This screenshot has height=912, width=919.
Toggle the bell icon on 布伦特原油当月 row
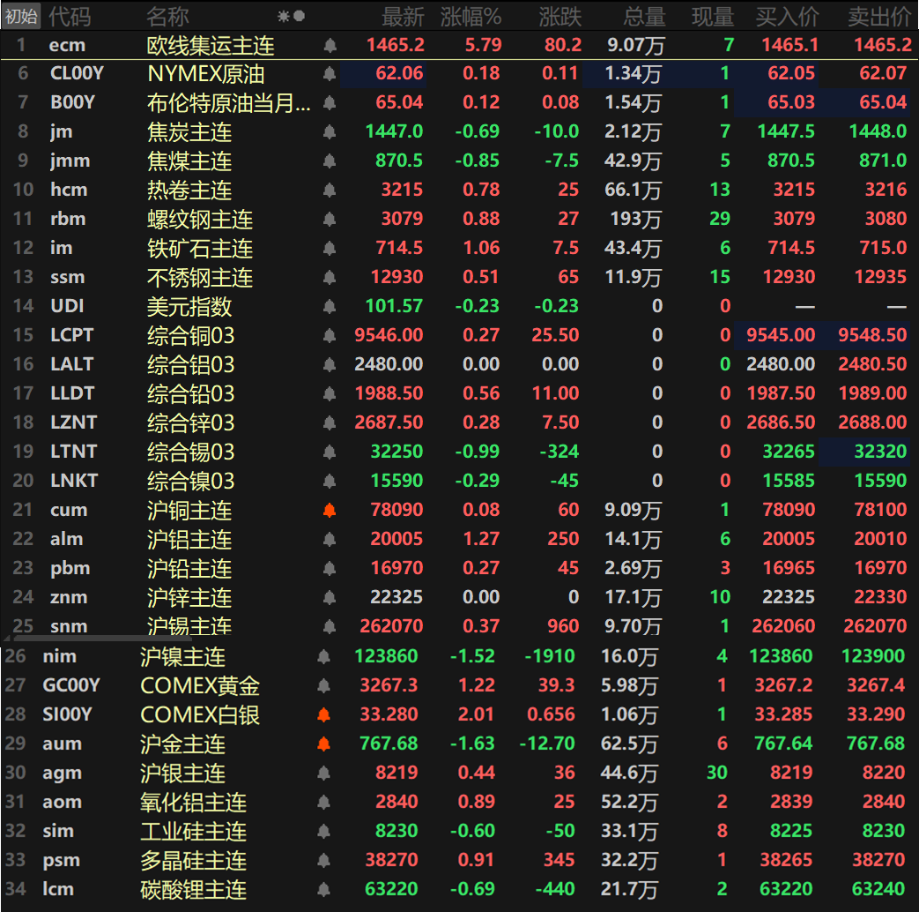coord(330,102)
